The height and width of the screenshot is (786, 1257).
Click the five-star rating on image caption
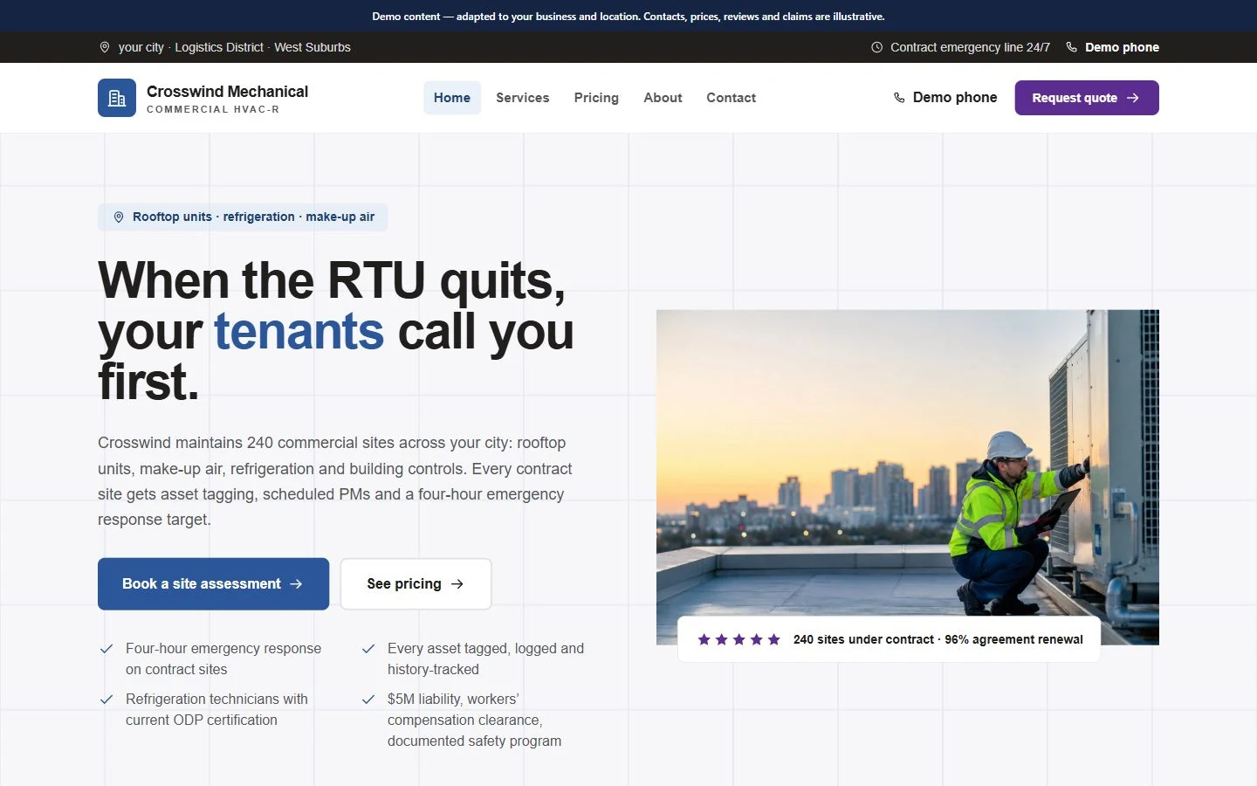(x=738, y=639)
